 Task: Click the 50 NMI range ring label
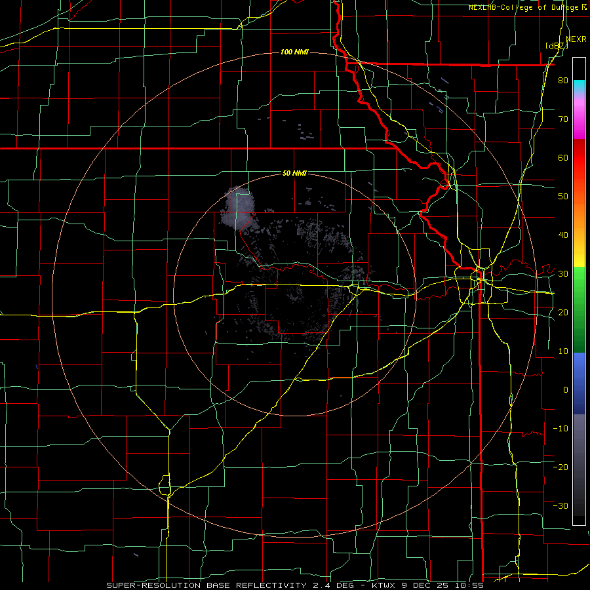tap(294, 173)
